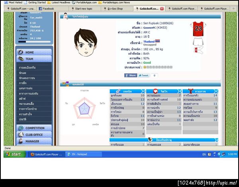Click the energy progress bar under 24 / 100

click(x=34, y=41)
